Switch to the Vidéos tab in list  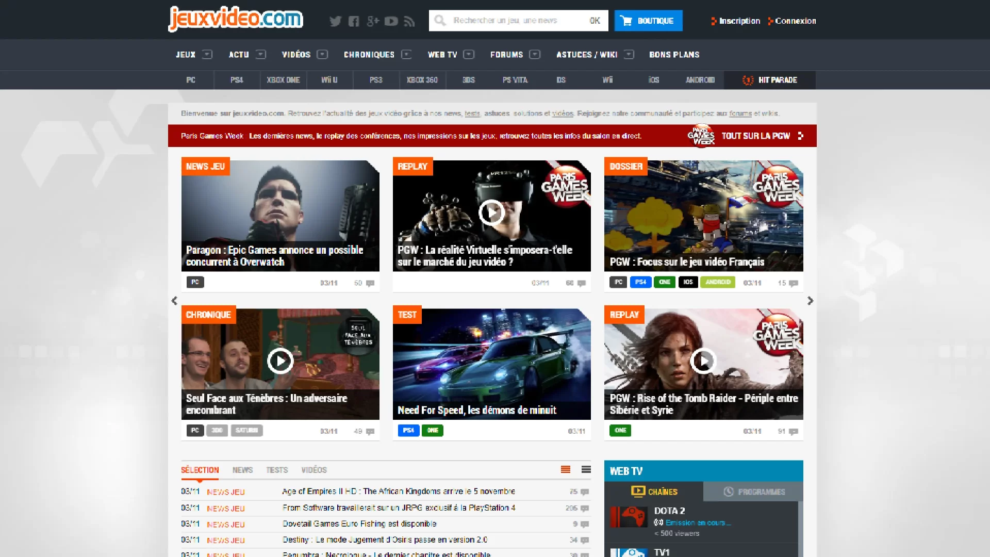point(314,470)
